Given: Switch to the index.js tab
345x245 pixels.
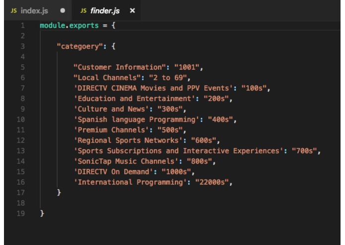Looking at the screenshot, I should click(38, 10).
